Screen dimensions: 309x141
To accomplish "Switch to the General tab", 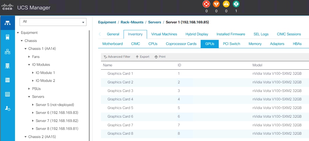I will (113, 34).
